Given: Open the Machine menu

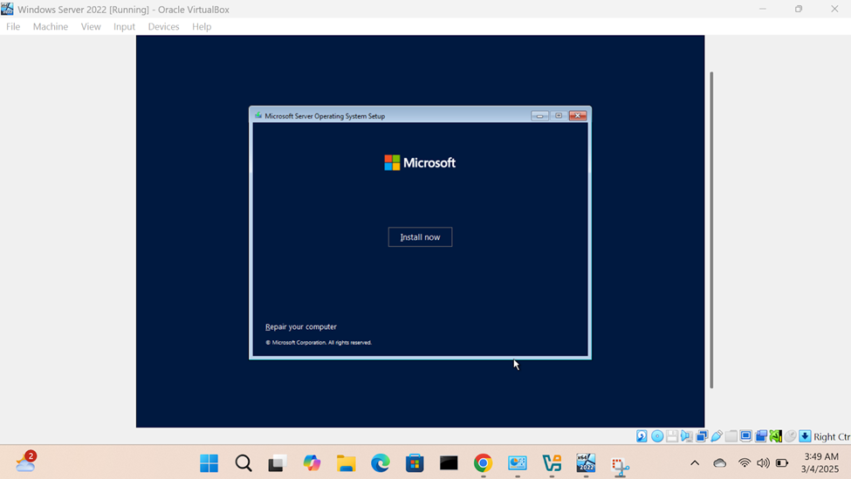Looking at the screenshot, I should (x=51, y=26).
